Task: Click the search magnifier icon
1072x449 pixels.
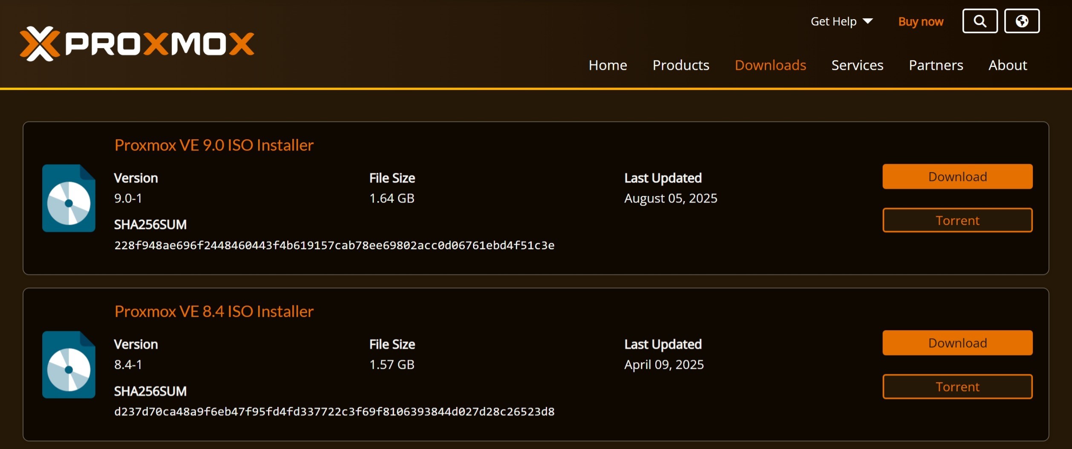Action: [x=980, y=21]
